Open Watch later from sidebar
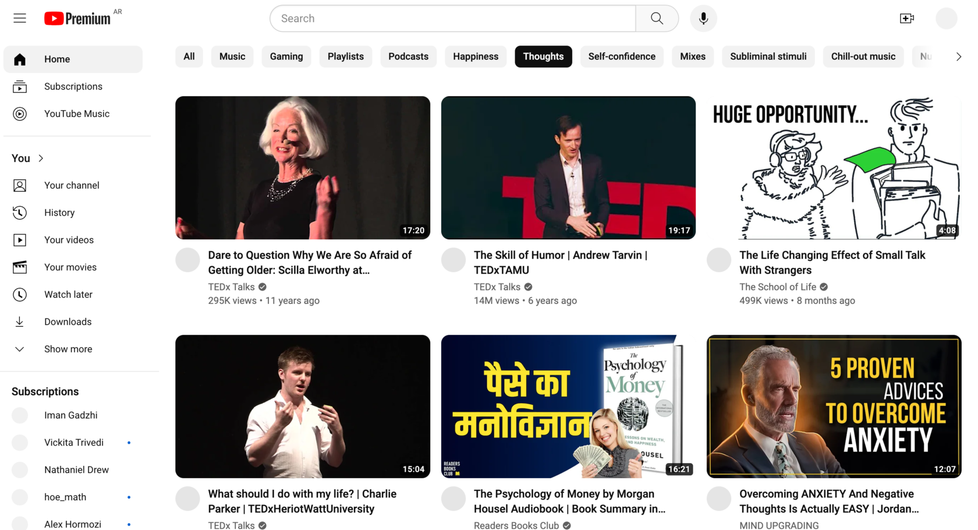 click(68, 295)
